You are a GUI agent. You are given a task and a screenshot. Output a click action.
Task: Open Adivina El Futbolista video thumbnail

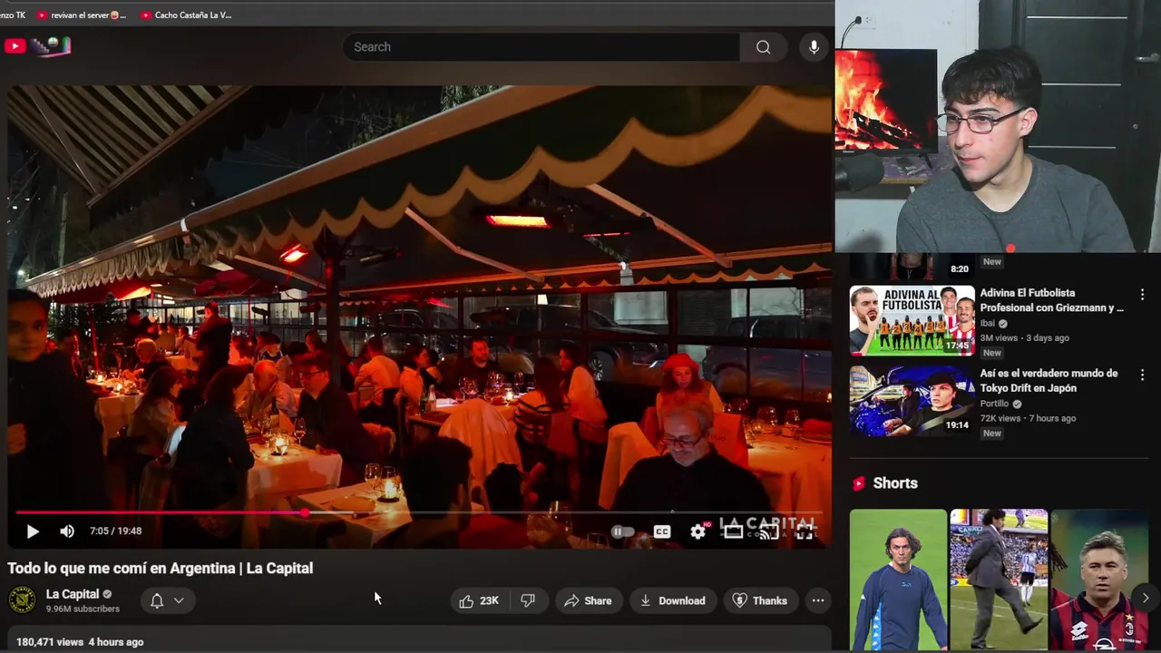coord(912,320)
